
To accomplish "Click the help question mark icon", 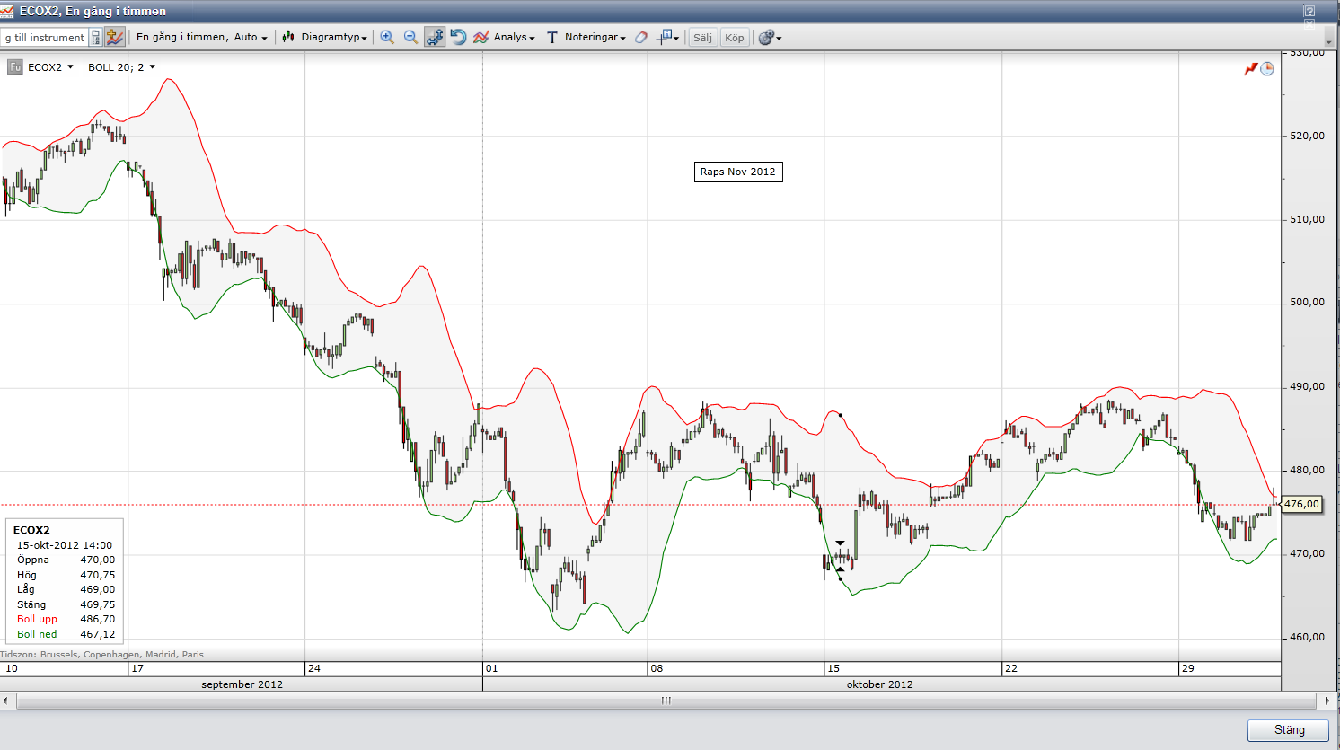I will click(x=1309, y=11).
